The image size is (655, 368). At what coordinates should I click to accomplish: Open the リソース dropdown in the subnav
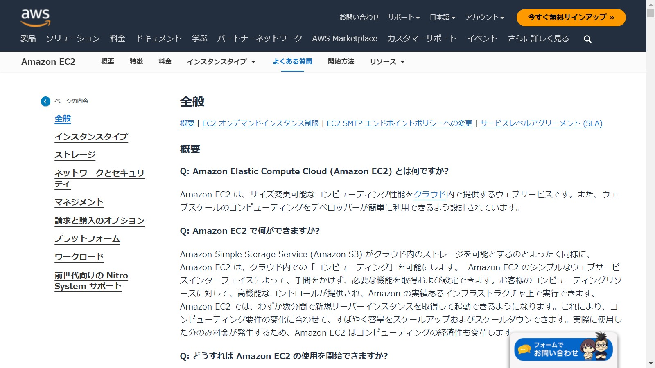pyautogui.click(x=387, y=62)
